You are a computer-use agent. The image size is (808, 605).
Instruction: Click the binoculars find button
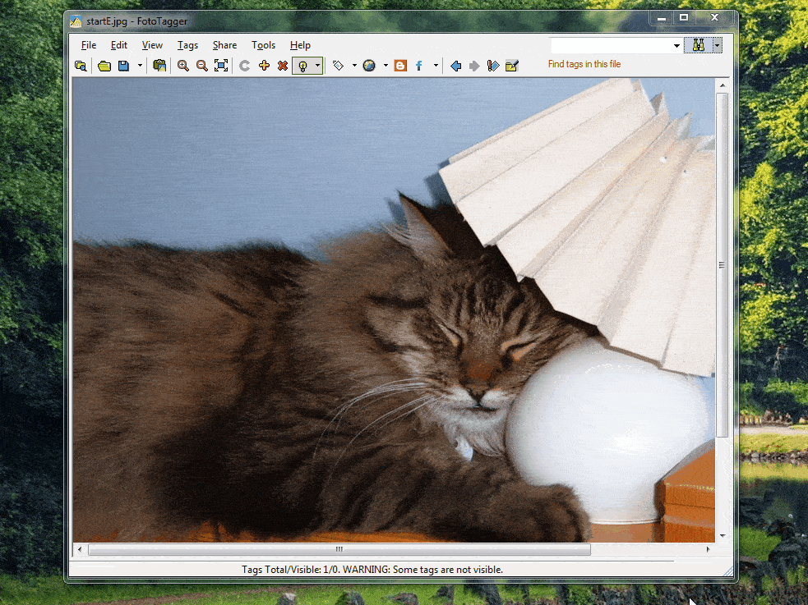pyautogui.click(x=698, y=45)
